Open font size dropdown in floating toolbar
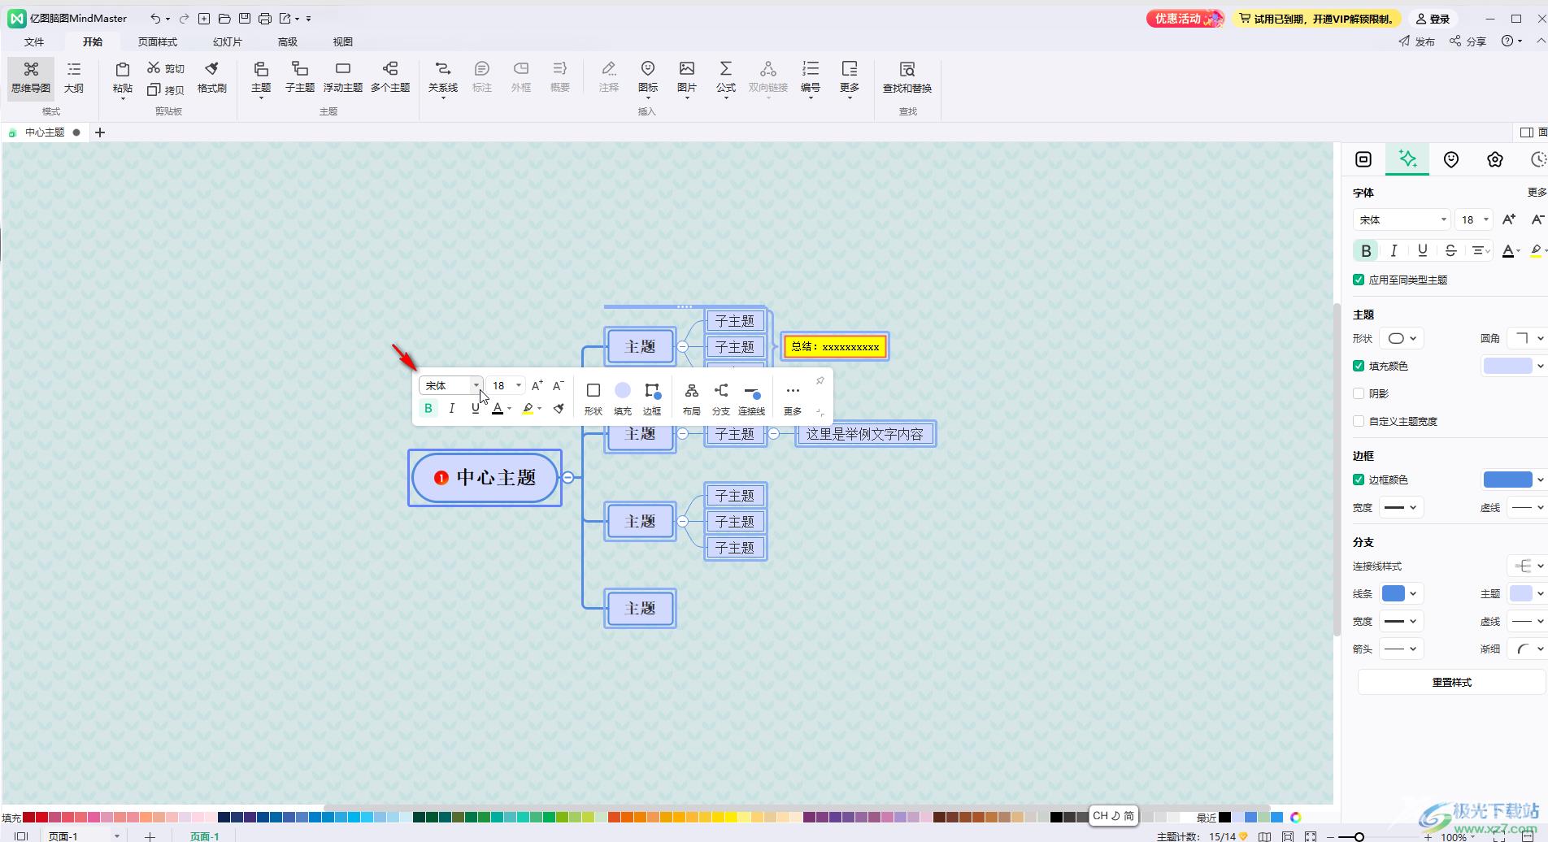The width and height of the screenshot is (1548, 842). (519, 385)
